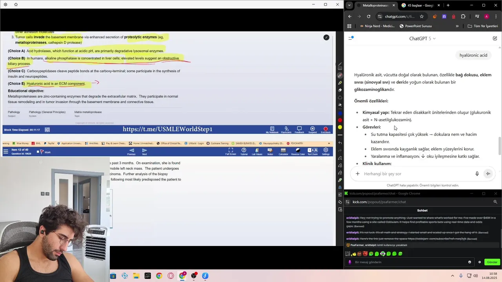Go to Previous question

pos(131,152)
